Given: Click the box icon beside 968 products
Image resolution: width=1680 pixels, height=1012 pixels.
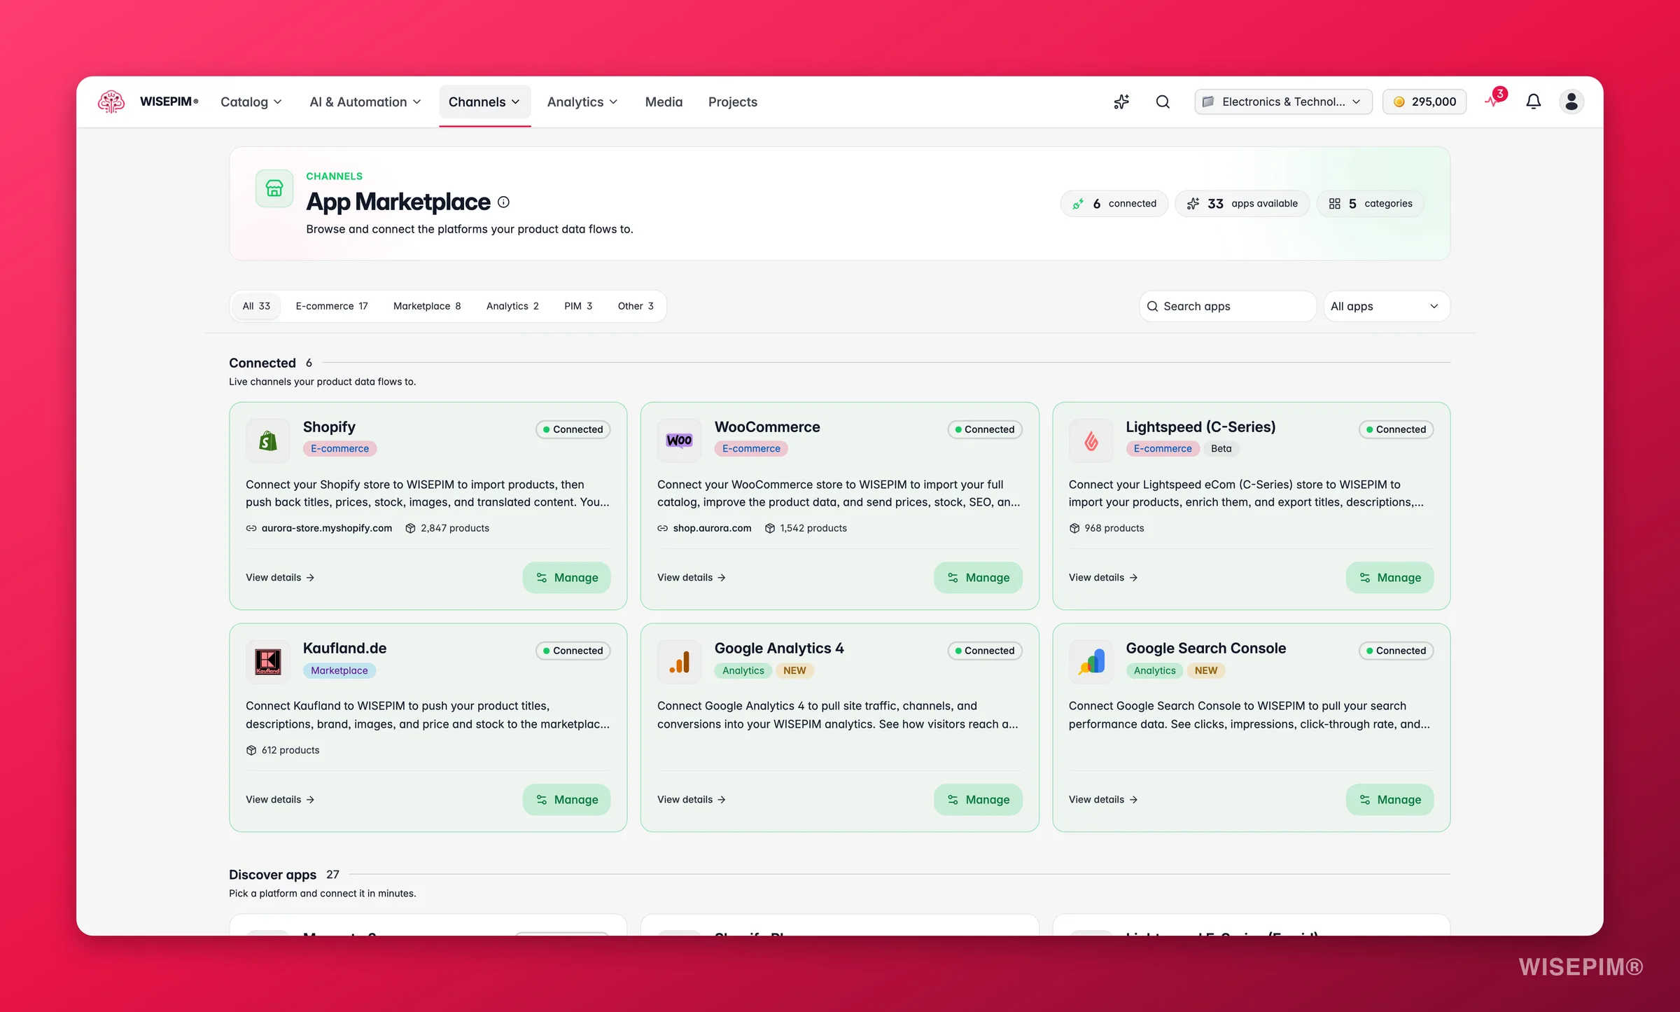Looking at the screenshot, I should point(1074,529).
